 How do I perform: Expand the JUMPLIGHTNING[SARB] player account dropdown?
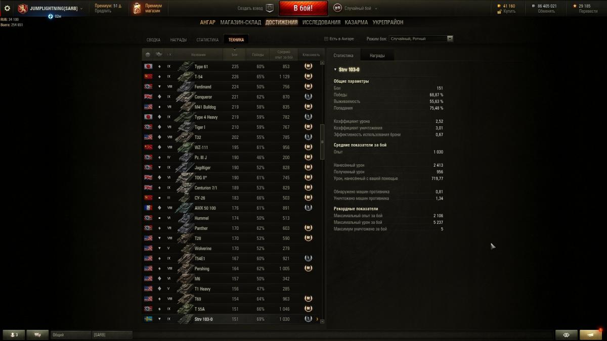pyautogui.click(x=51, y=9)
